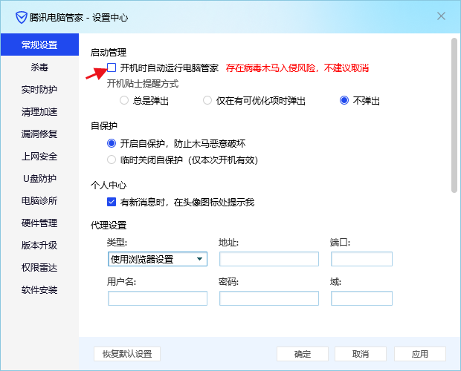
Task: Click the 取消 button
Action: pyautogui.click(x=361, y=354)
